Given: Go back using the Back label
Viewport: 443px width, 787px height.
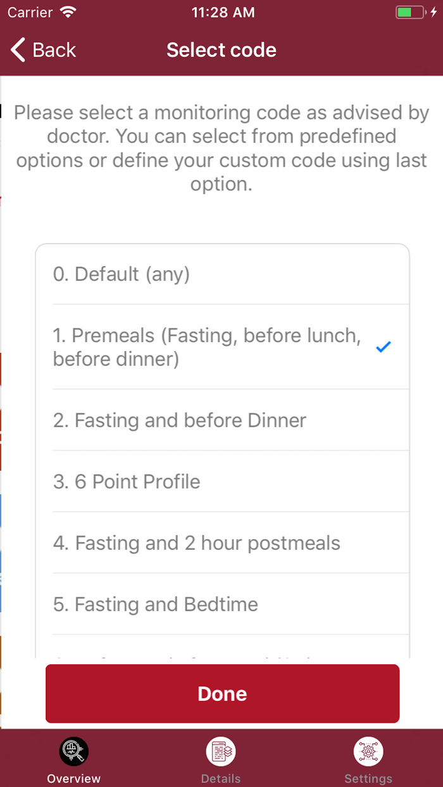Looking at the screenshot, I should tap(54, 50).
